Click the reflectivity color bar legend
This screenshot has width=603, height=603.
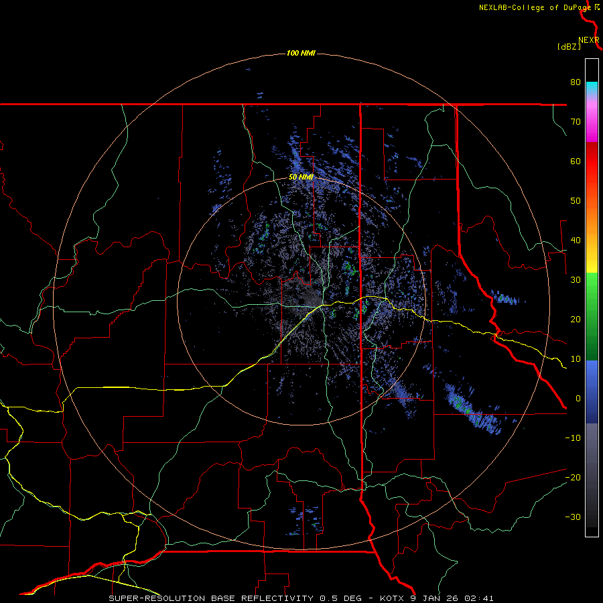click(x=592, y=297)
